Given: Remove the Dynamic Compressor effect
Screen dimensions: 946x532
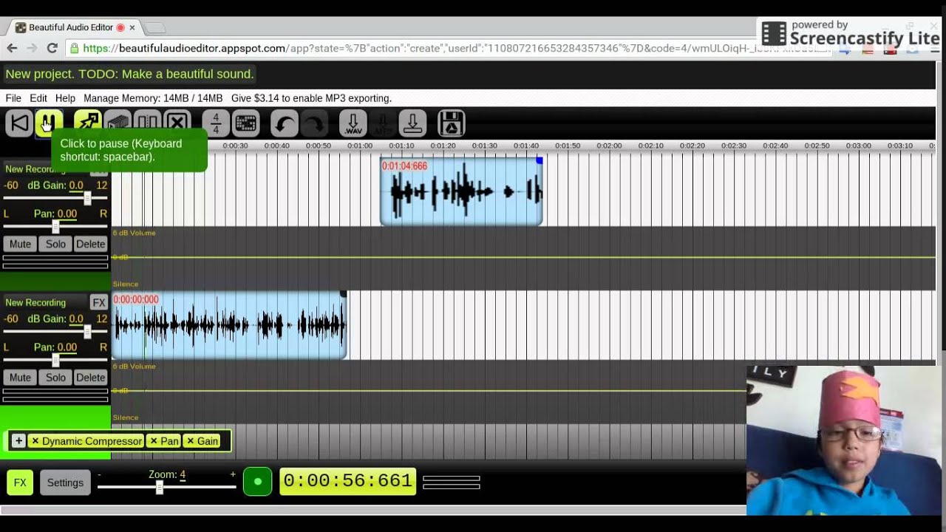Looking at the screenshot, I should click(x=35, y=441).
